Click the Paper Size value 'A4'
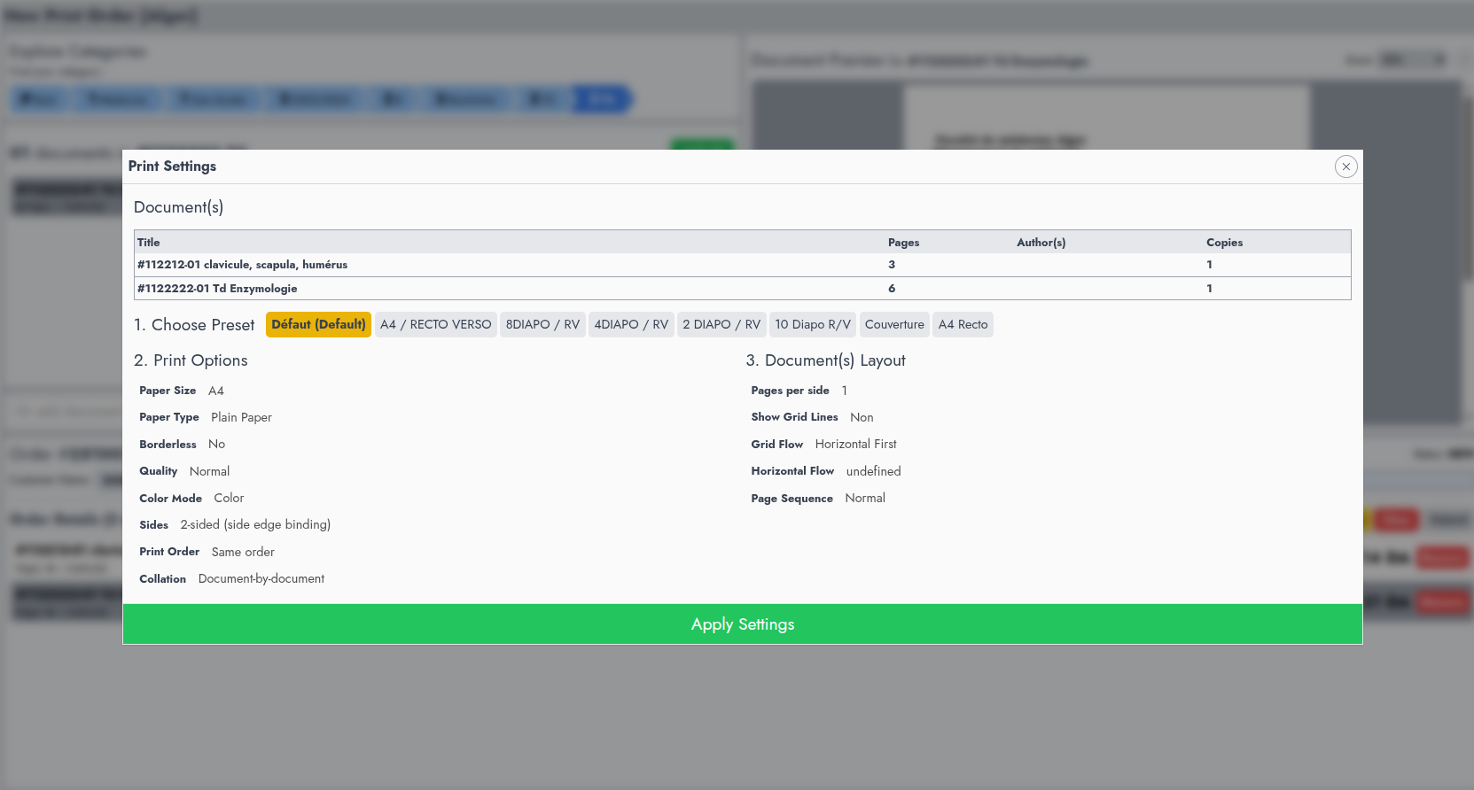Viewport: 1474px width, 790px height. pyautogui.click(x=216, y=391)
